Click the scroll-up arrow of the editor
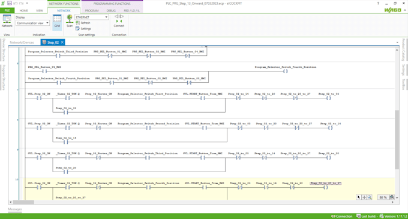Viewport: 408px width, 219px height. (x=397, y=50)
